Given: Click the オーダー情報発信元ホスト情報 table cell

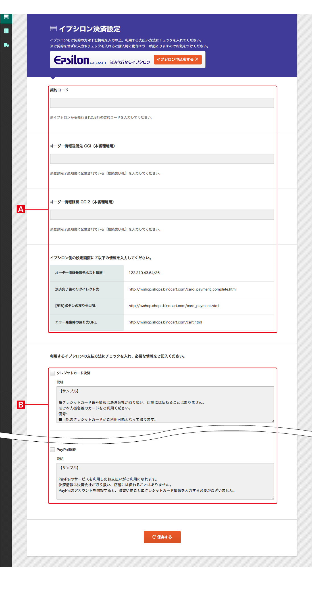Looking at the screenshot, I should coord(87,273).
